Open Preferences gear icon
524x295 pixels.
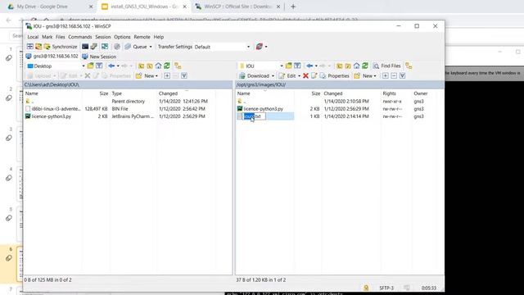116,47
